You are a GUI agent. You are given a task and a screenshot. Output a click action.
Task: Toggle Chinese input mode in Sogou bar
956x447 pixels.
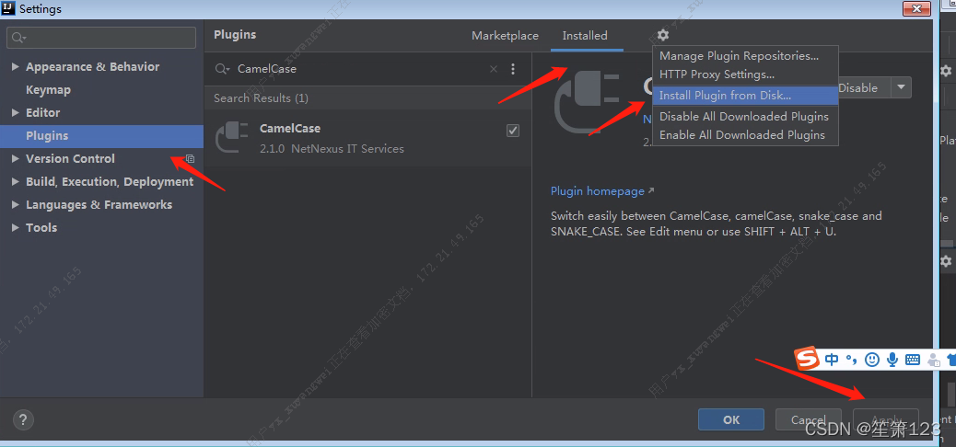832,360
